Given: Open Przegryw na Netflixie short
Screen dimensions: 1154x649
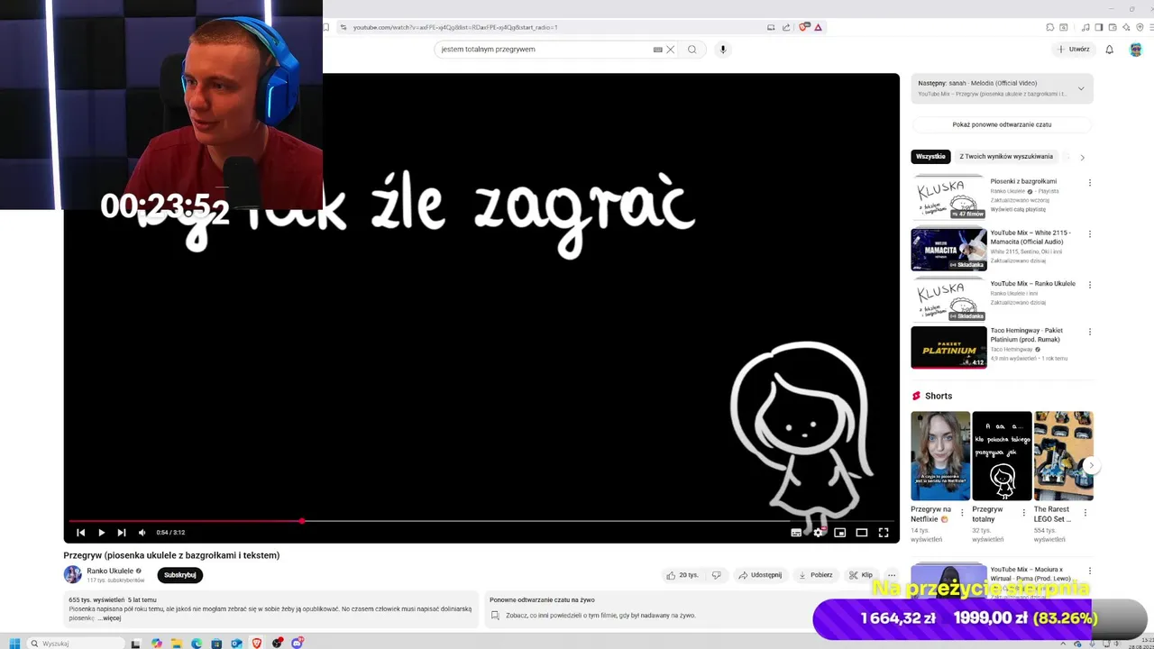Looking at the screenshot, I should 940,456.
